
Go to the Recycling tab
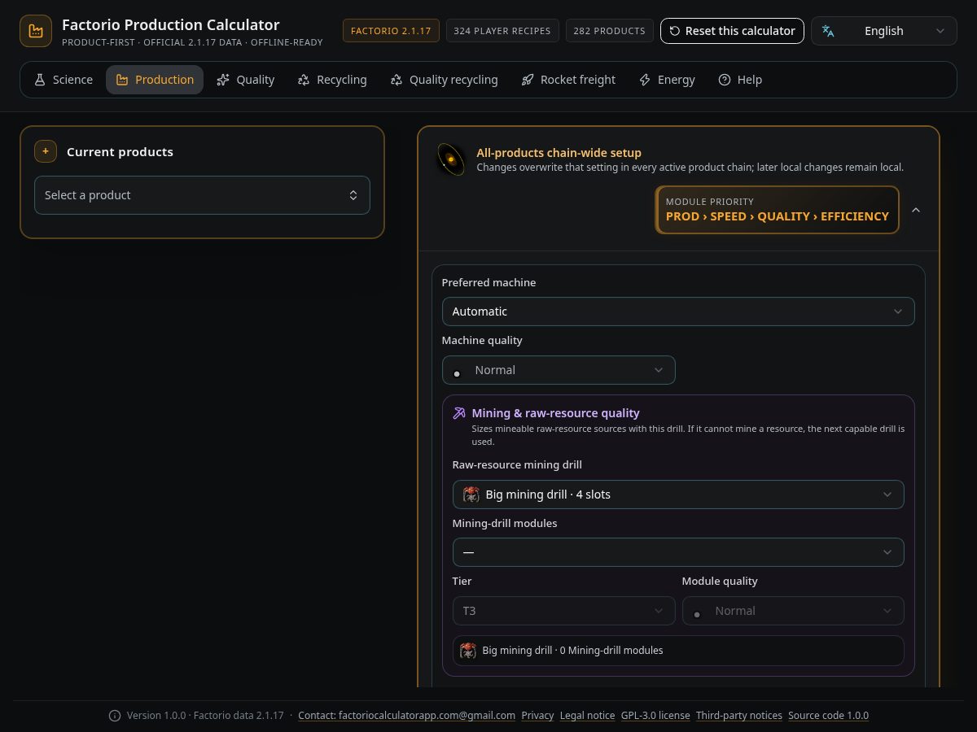pos(332,80)
